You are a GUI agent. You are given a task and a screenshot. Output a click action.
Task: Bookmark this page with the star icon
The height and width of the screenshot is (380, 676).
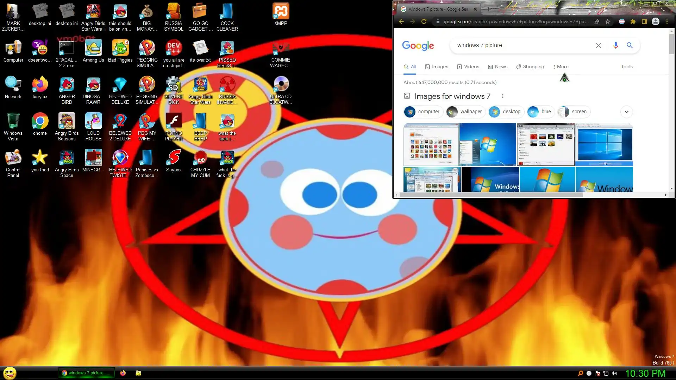[608, 21]
